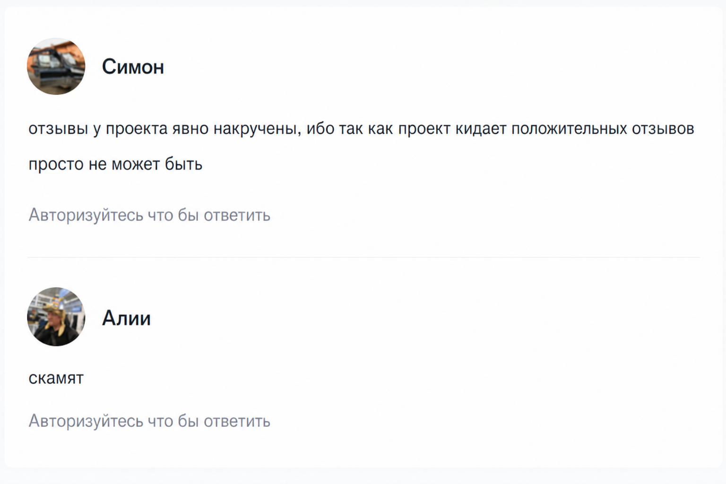Click login-to-reply link under Симон's comment
726x484 pixels.
(149, 215)
